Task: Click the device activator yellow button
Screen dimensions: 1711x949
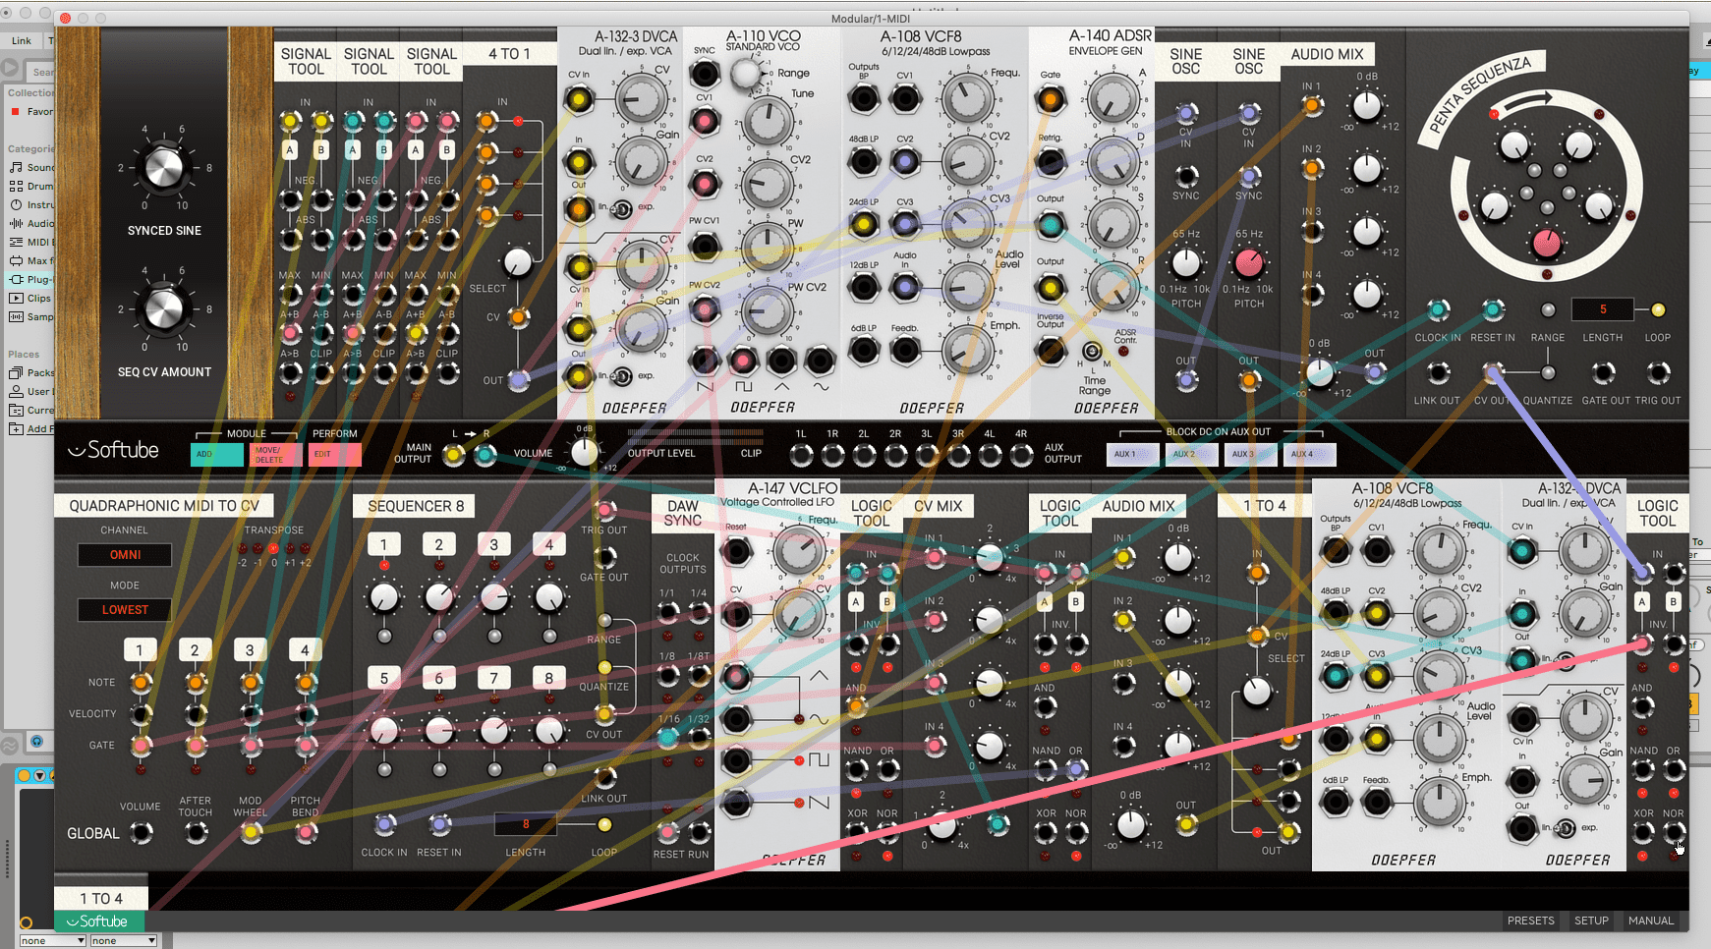Action: [25, 776]
